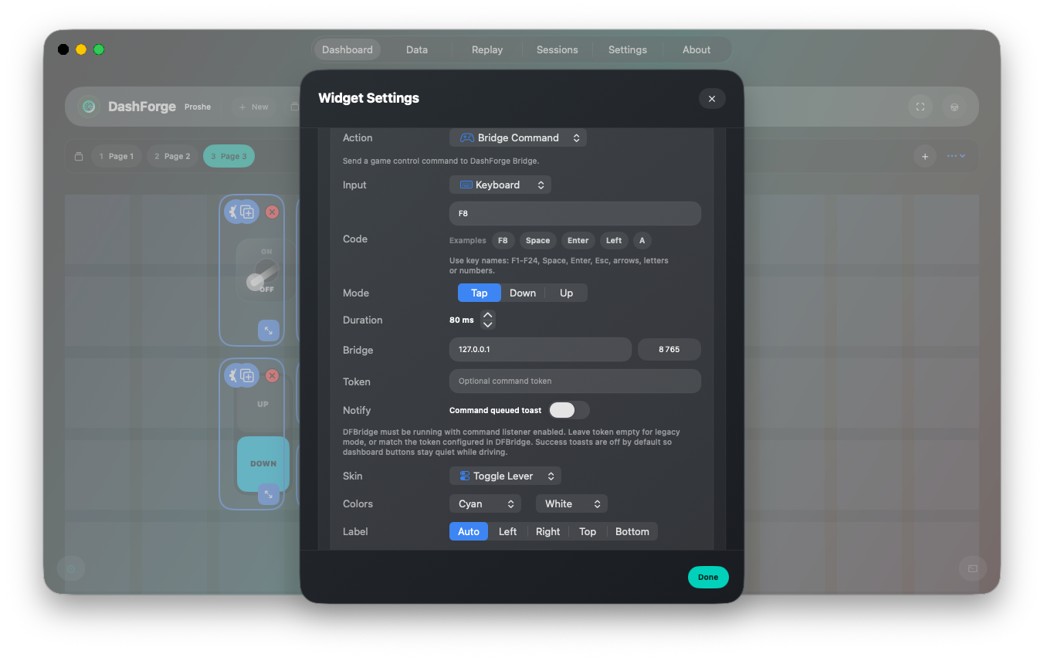The image size is (1044, 661).
Task: Open the White color dropdown
Action: click(x=571, y=503)
